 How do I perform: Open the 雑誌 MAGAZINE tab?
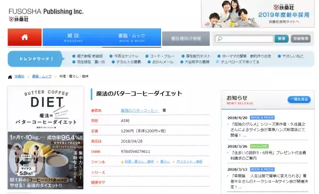[x=73, y=37]
